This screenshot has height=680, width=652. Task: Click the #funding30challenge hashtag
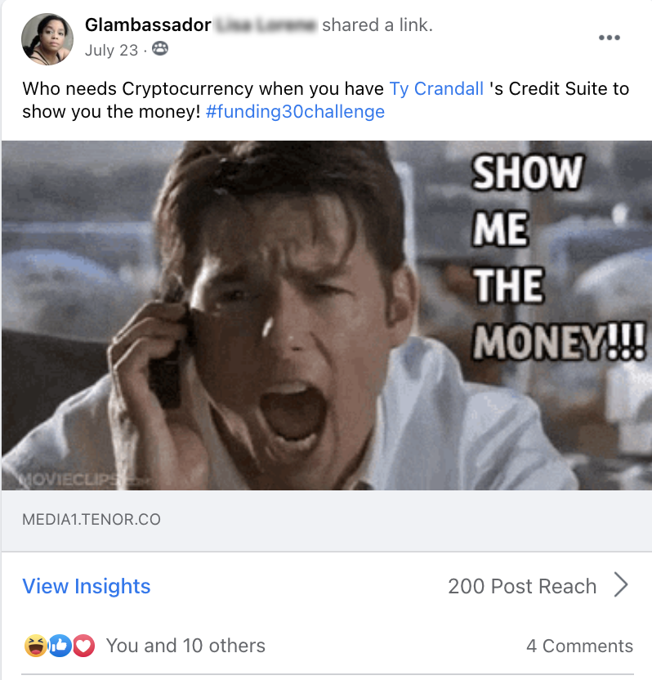point(295,111)
